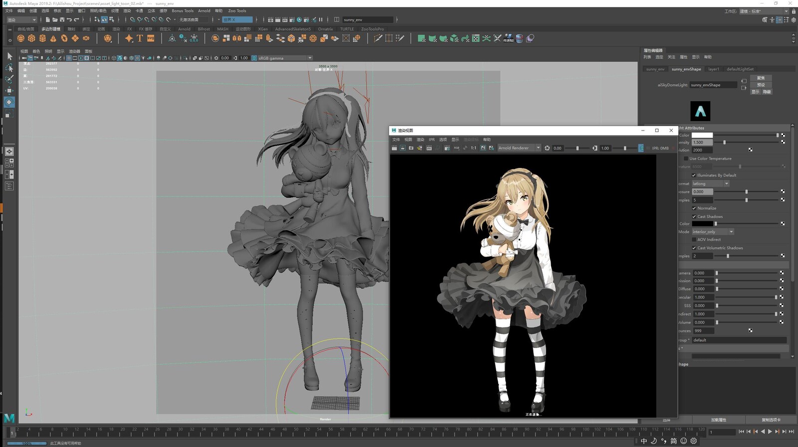The image size is (798, 447).
Task: Select the sunny_env attribute tab
Action: 655,69
